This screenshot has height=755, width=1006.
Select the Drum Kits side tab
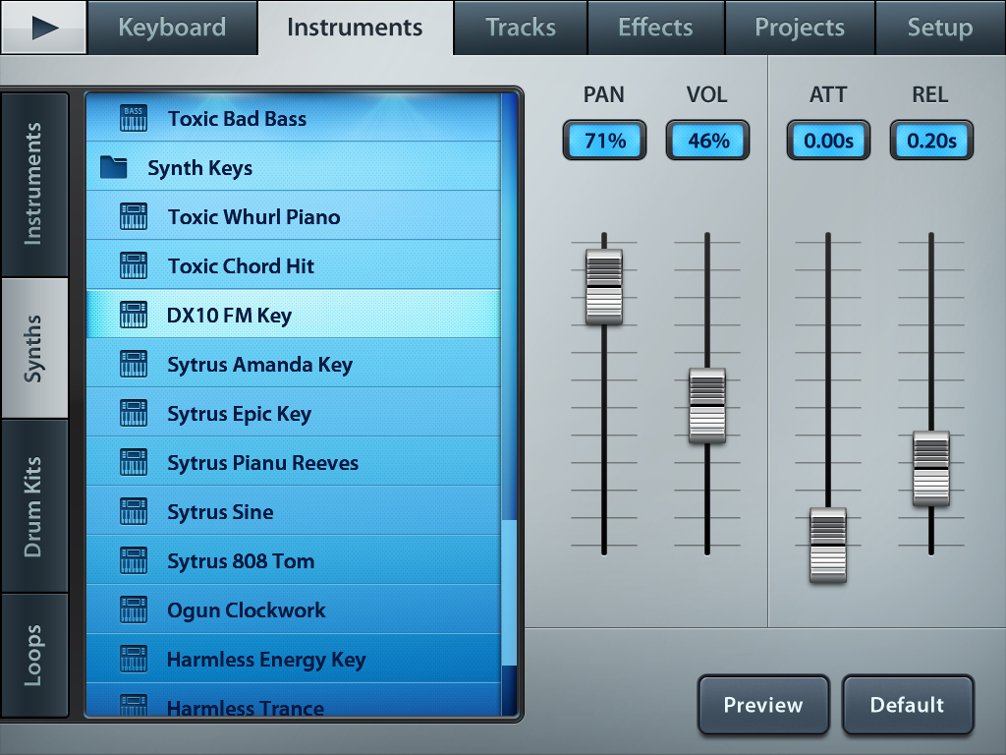pos(34,506)
